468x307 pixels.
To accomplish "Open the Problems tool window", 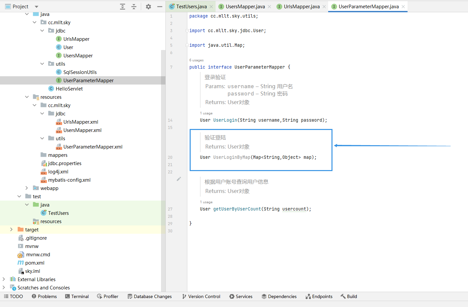I will tap(44, 296).
